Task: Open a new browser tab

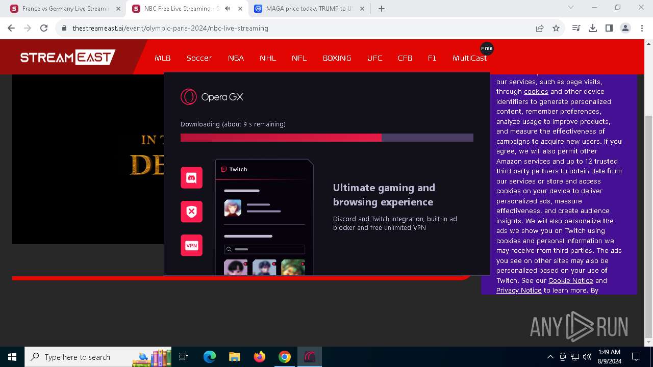Action: pos(382,9)
